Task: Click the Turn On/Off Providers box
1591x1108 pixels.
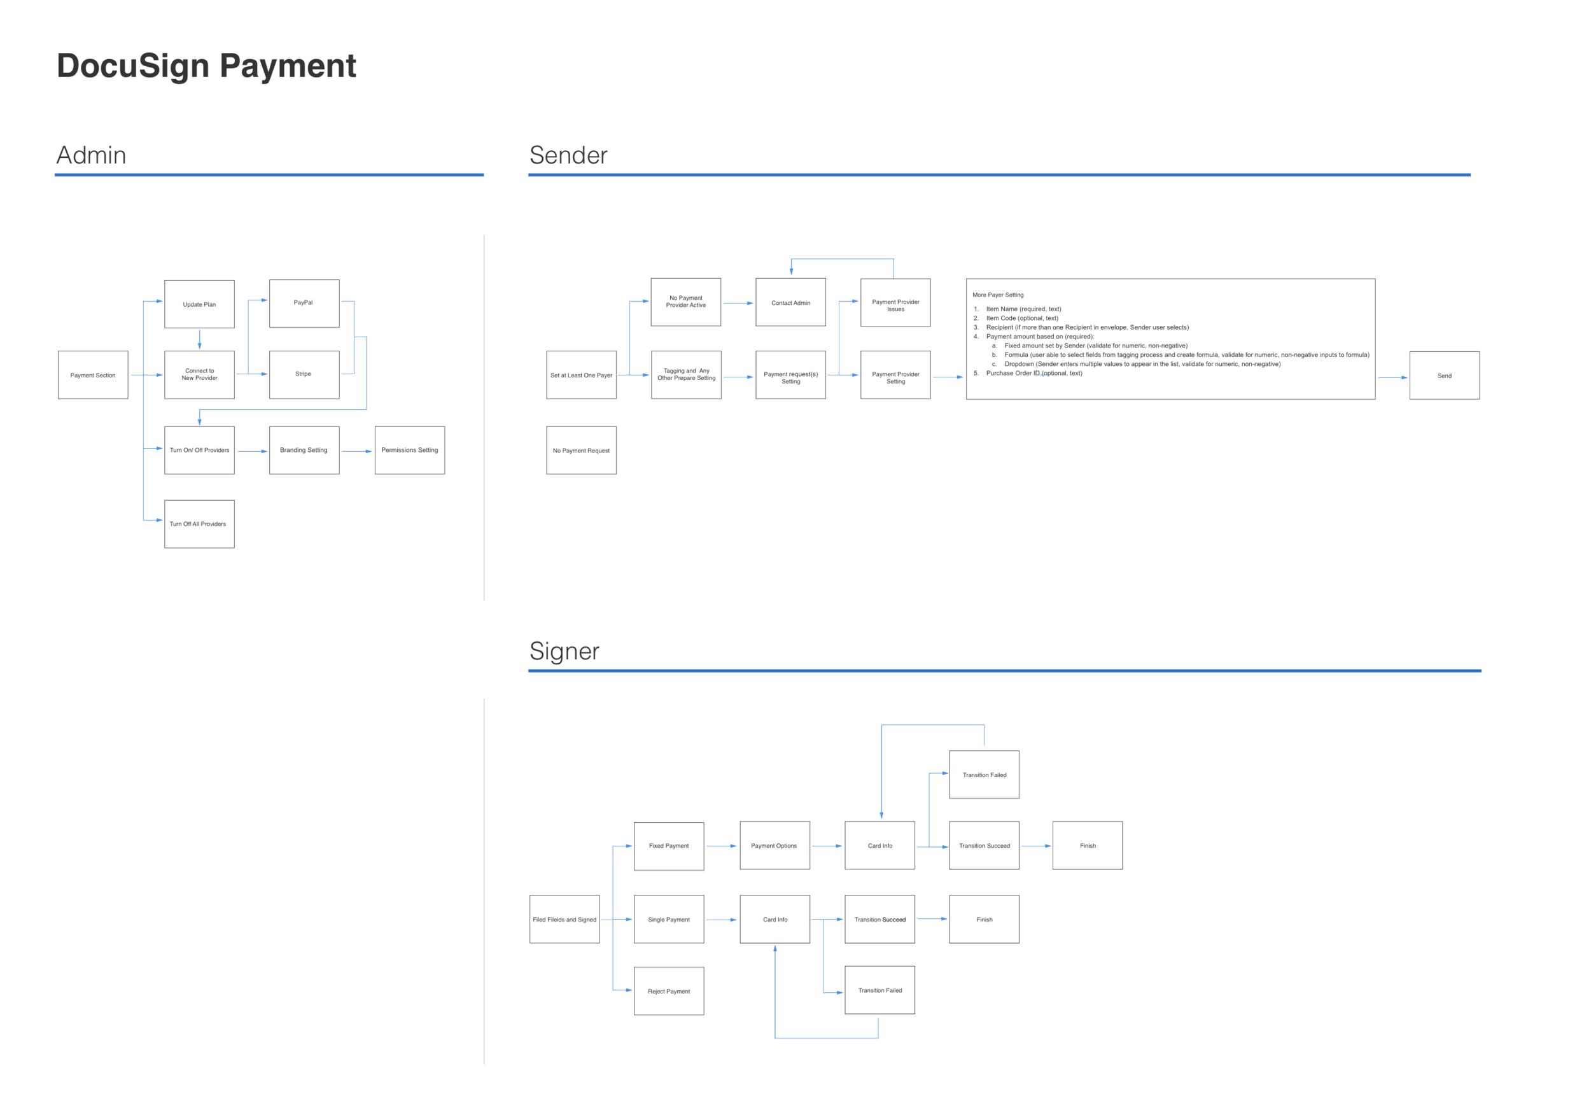Action: (x=200, y=451)
